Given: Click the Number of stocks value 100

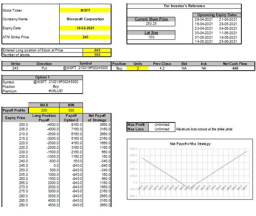Looking at the screenshot, I should 97,55.
